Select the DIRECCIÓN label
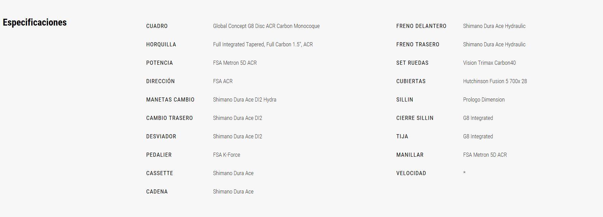Viewport: 603px width, 217px height. coord(160,81)
